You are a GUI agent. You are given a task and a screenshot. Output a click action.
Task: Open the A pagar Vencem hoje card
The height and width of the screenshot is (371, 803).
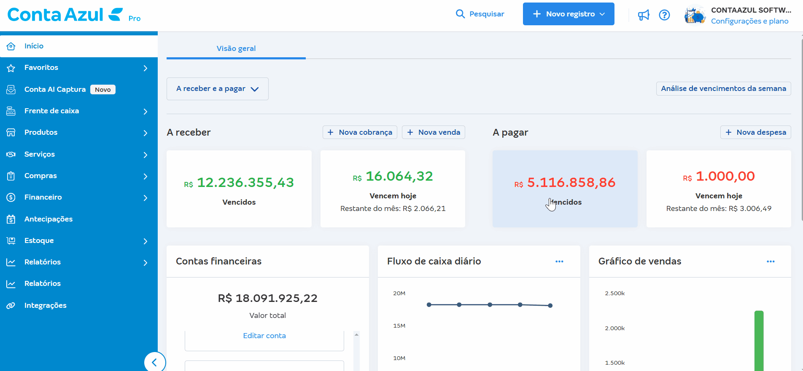[x=719, y=189]
